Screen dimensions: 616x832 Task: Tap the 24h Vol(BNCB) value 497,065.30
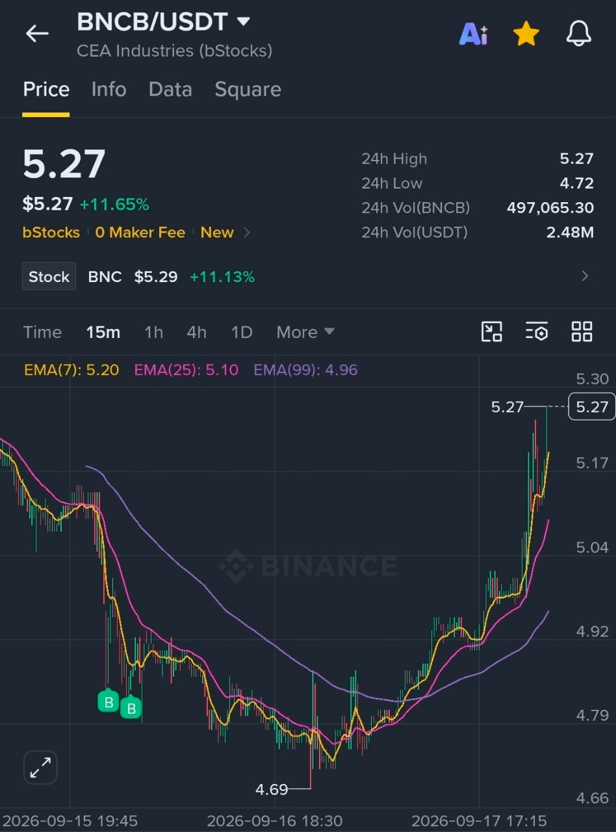click(550, 208)
